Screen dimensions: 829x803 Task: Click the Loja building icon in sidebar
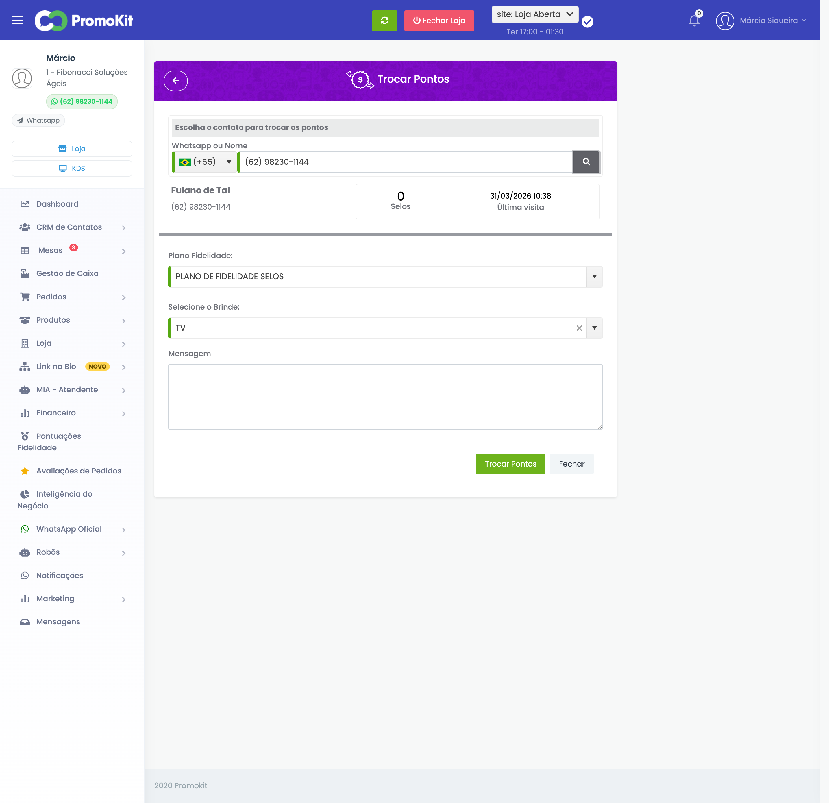(x=25, y=343)
